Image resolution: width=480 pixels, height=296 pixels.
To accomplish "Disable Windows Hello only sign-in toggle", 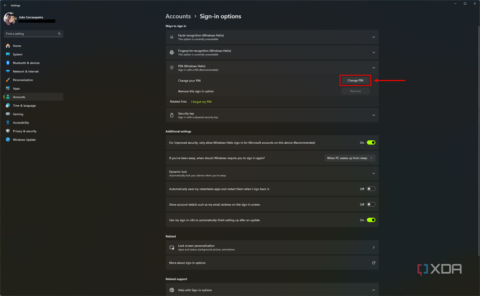I will pyautogui.click(x=371, y=142).
